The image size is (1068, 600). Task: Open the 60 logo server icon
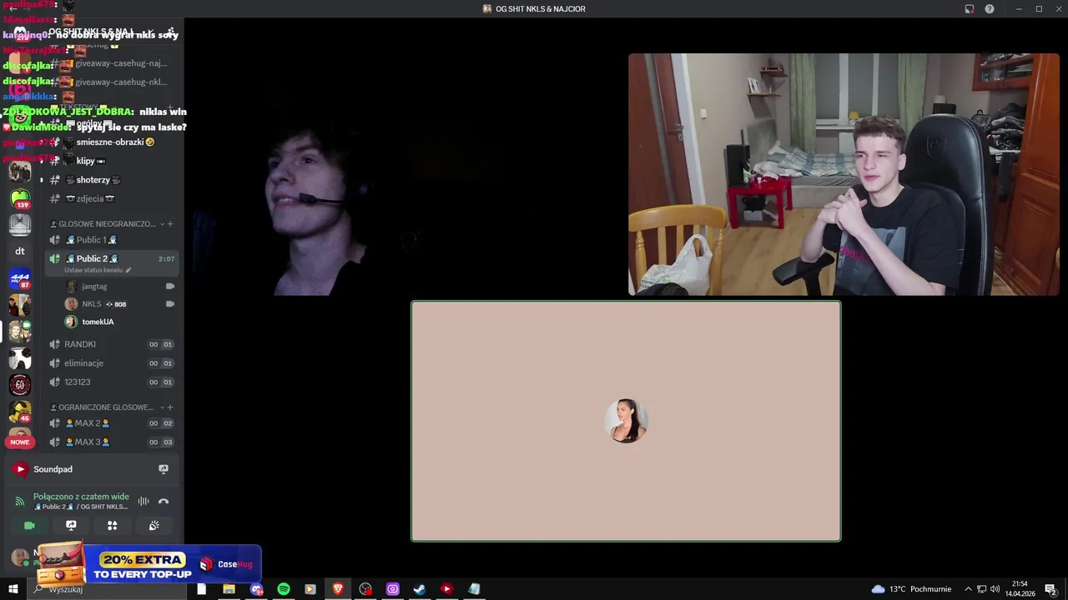click(20, 385)
